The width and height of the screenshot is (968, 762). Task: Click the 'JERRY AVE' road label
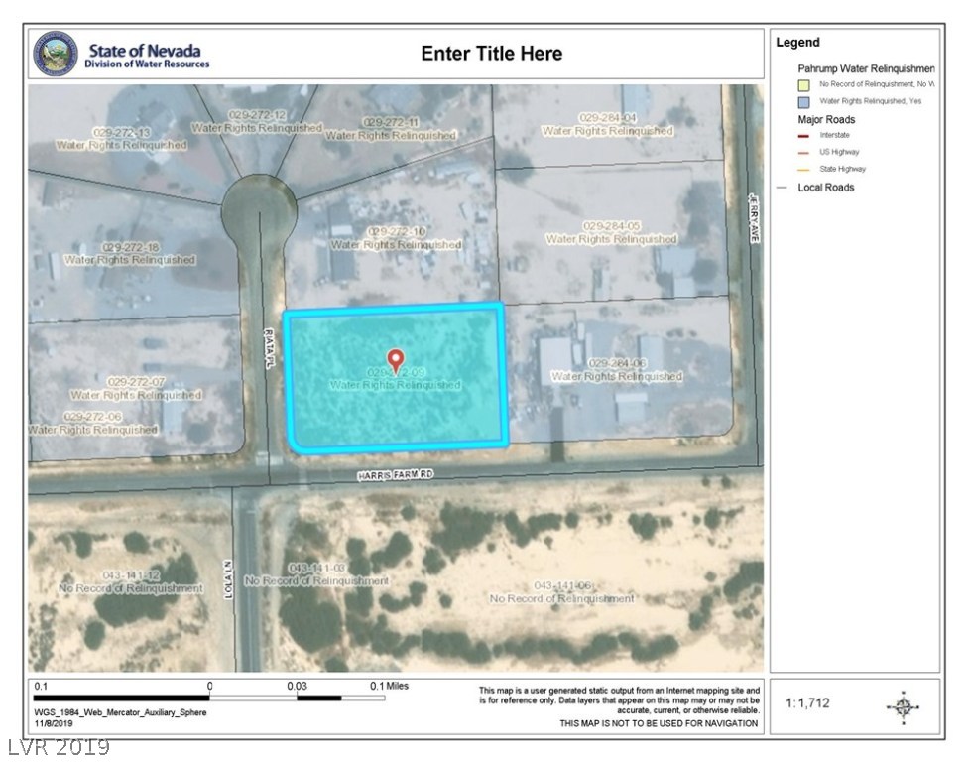754,218
